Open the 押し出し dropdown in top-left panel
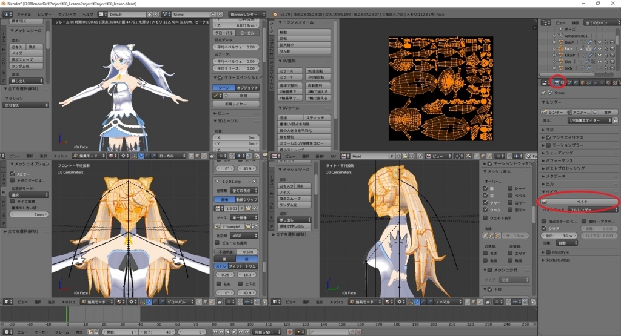621x336 pixels. [x=27, y=81]
